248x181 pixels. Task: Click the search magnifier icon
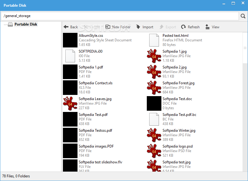[243, 16]
